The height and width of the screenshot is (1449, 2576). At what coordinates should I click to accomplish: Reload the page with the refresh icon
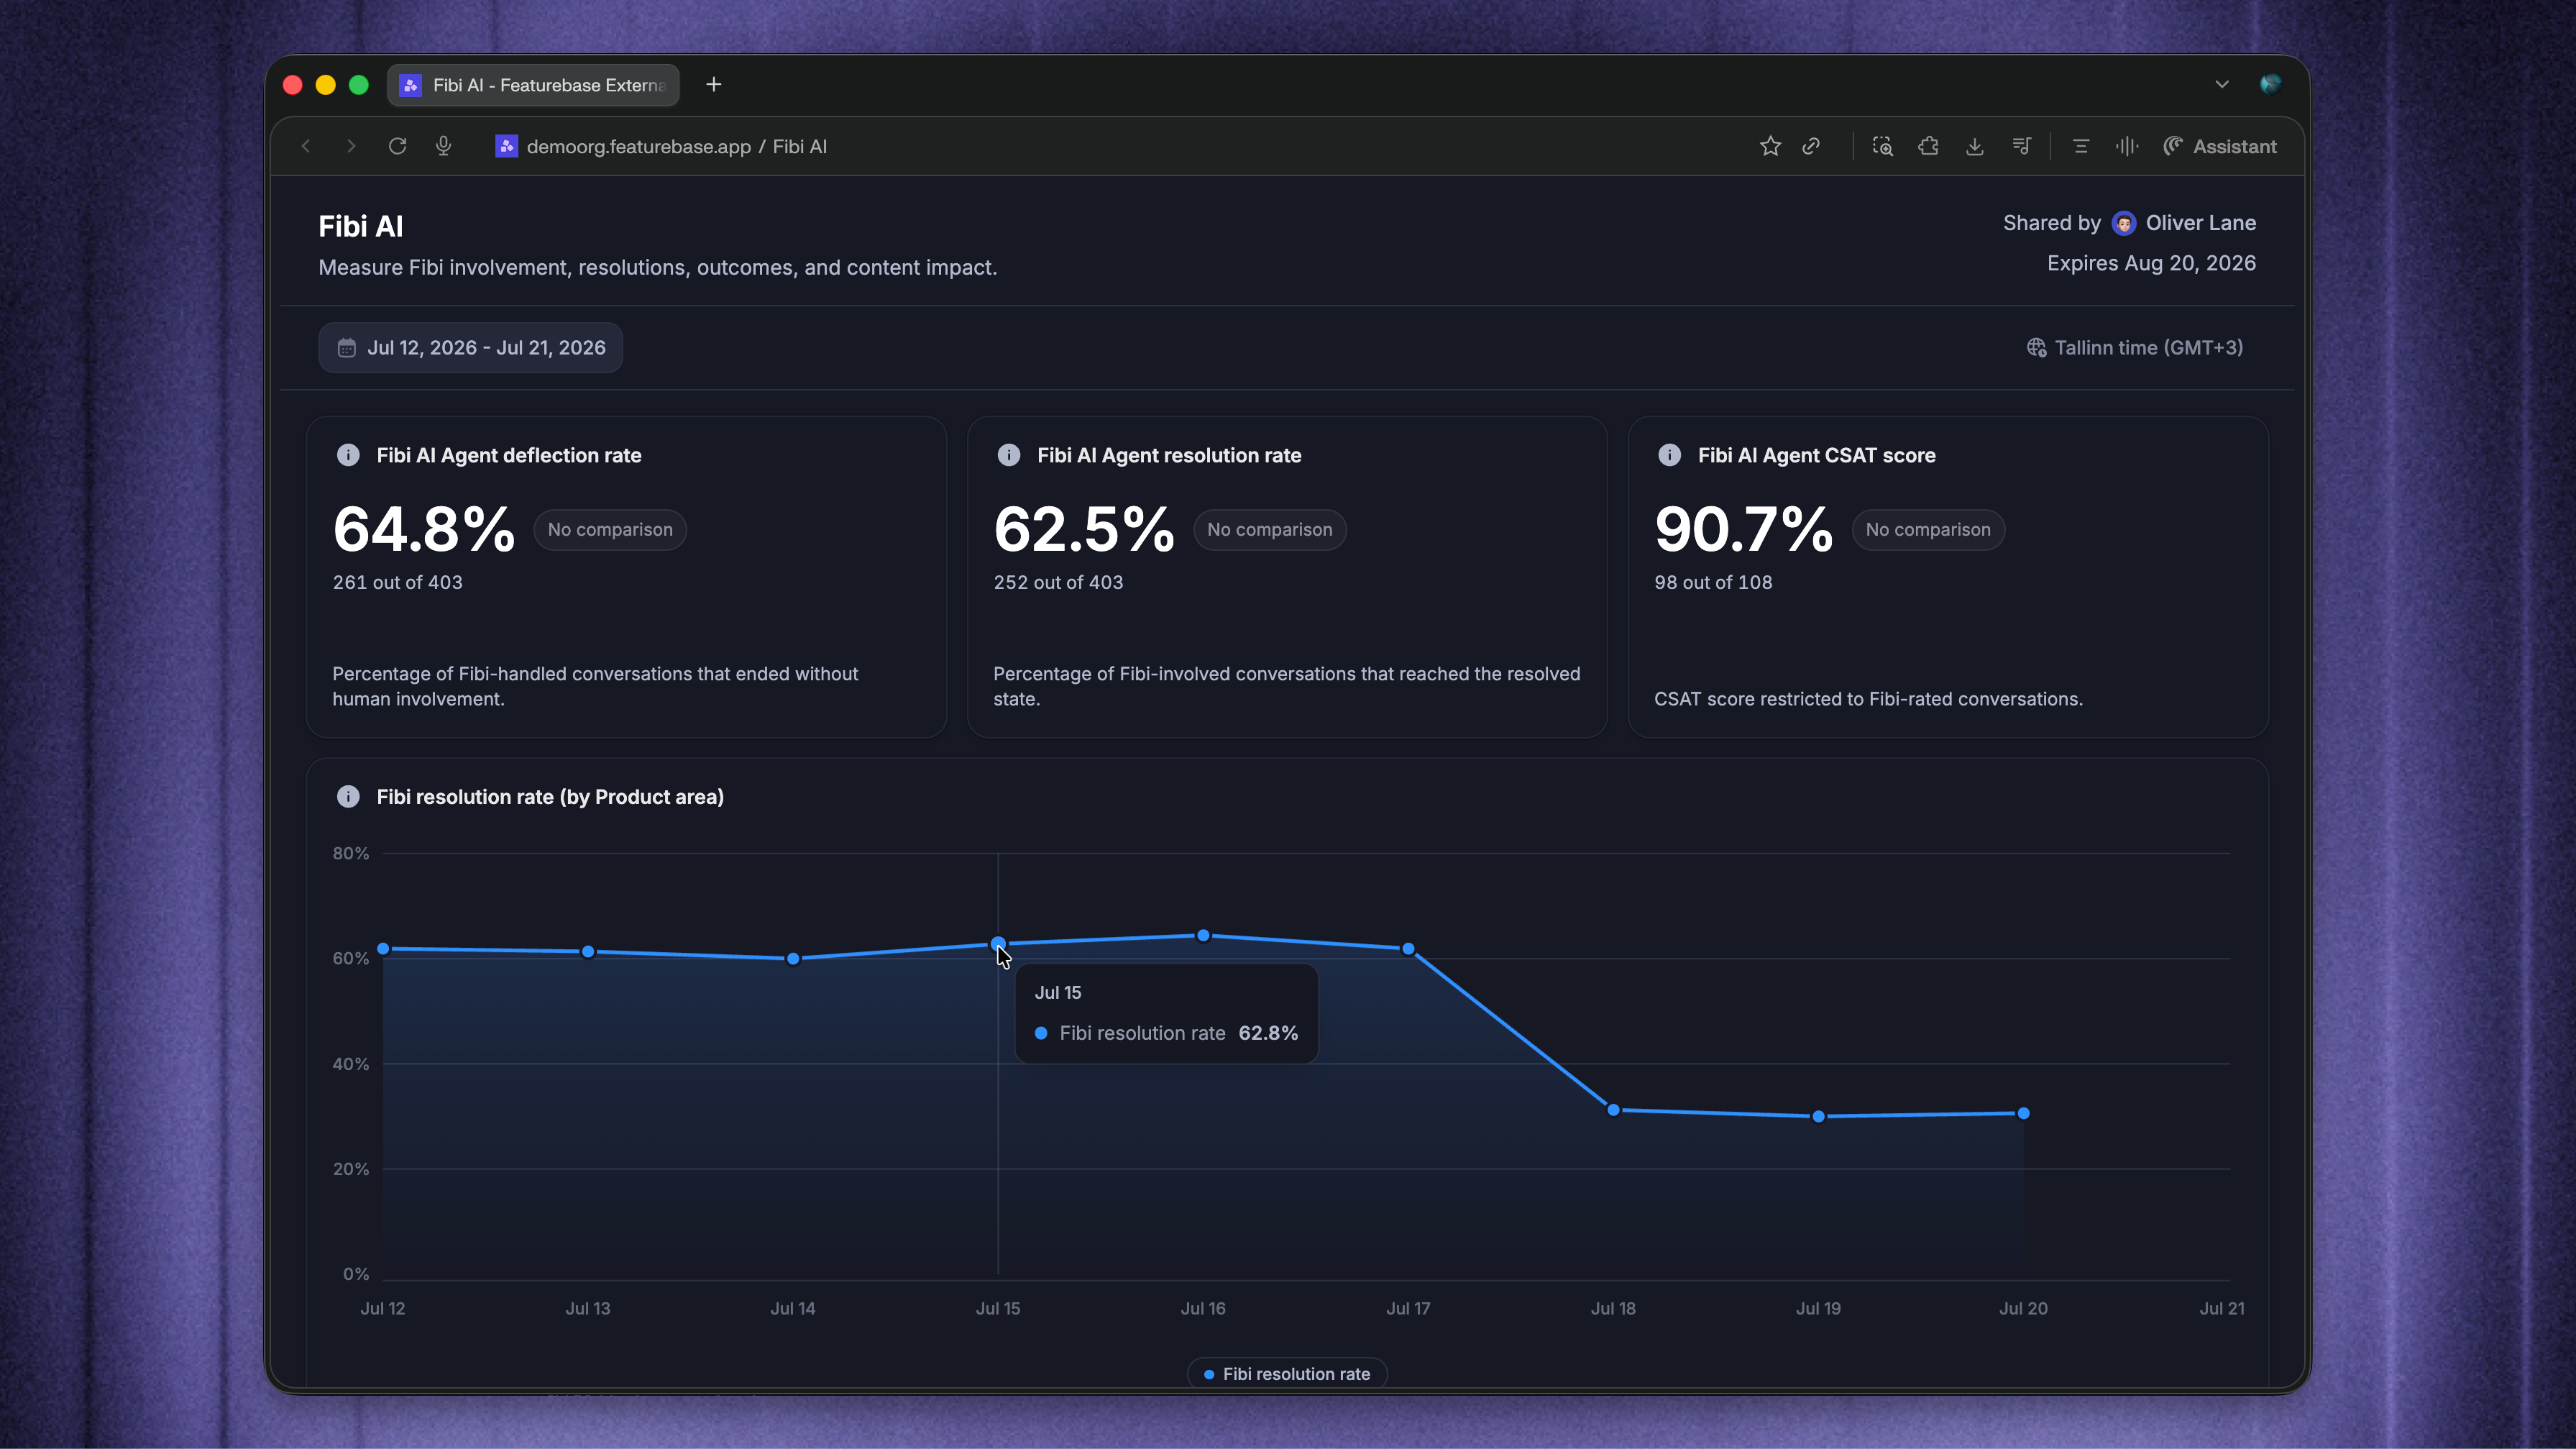click(397, 146)
